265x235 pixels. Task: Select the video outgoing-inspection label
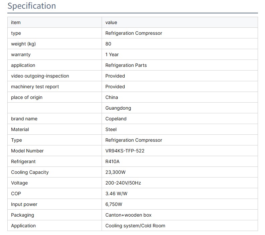click(x=40, y=76)
